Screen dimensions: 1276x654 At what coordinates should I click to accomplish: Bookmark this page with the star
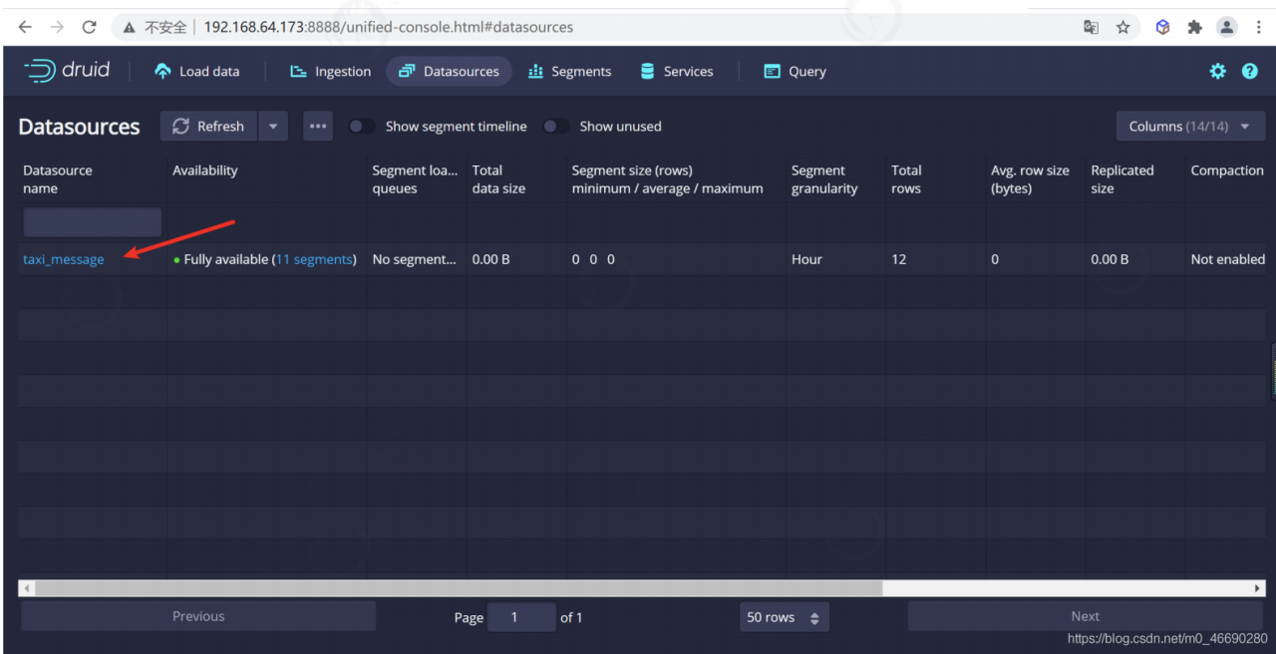coord(1122,27)
